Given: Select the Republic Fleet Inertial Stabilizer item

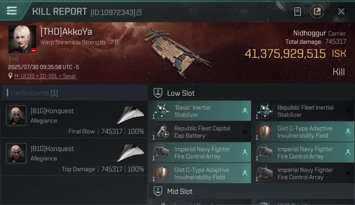Looking at the screenshot, I should pos(303,111).
